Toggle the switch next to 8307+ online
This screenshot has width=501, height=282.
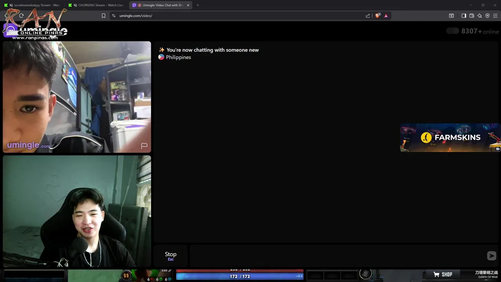452,31
